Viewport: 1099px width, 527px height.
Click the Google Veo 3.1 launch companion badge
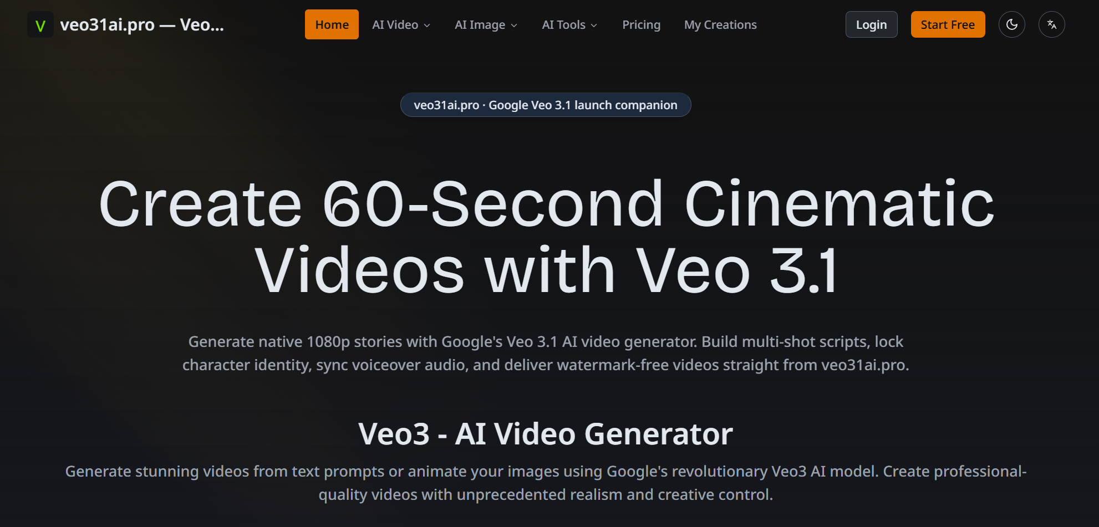point(546,105)
